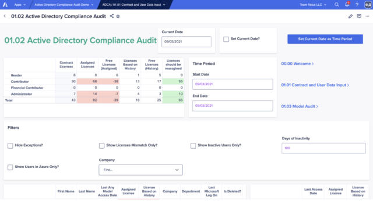Select the Total row label

(x=9, y=100)
